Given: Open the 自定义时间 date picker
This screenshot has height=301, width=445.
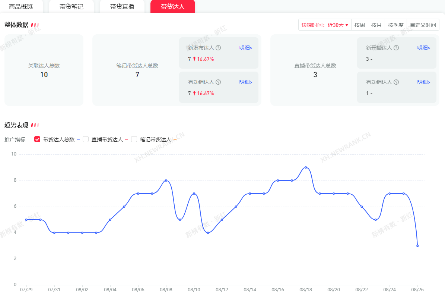Looking at the screenshot, I should point(423,25).
